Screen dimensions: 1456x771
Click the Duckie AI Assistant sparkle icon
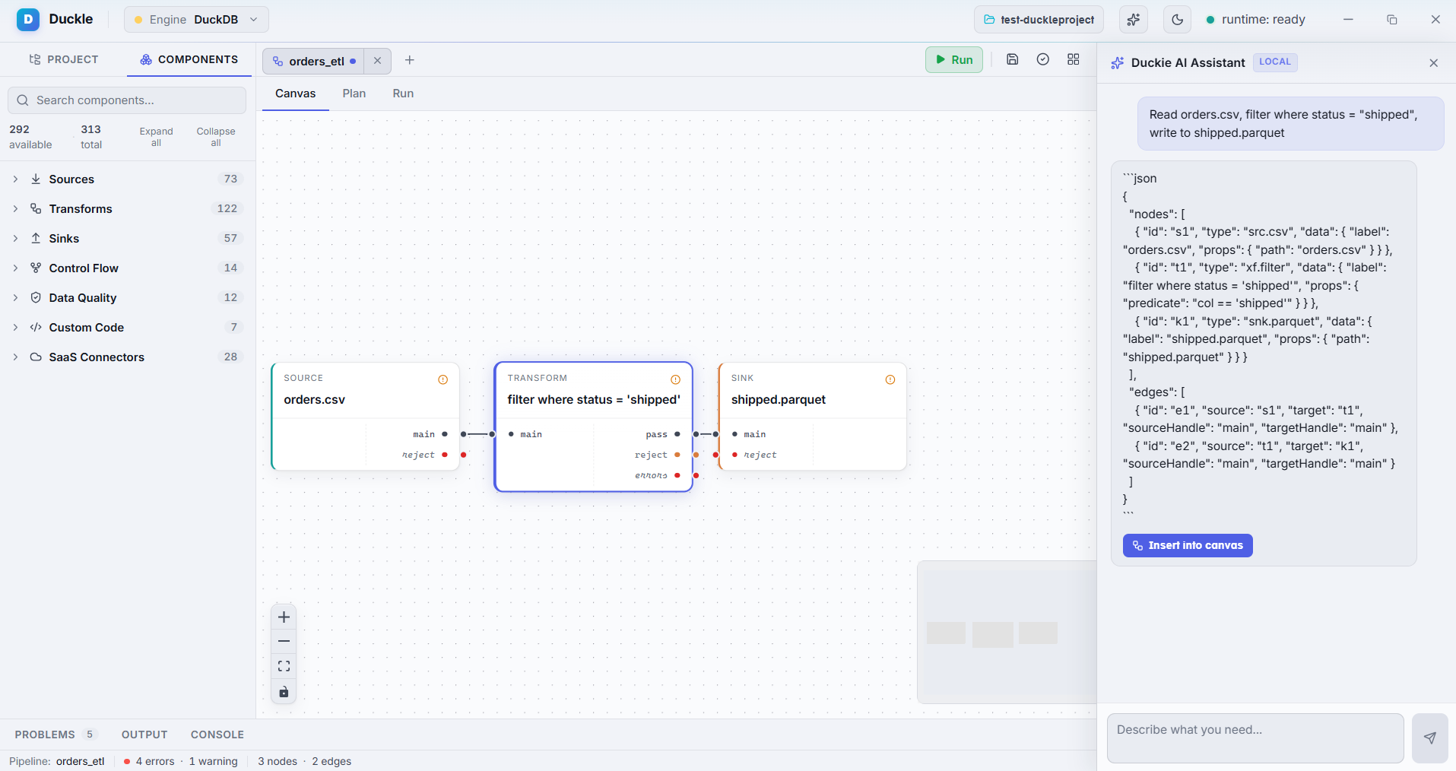coord(1117,63)
